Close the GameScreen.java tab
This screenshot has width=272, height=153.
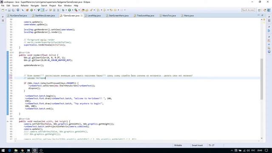tap(82, 16)
